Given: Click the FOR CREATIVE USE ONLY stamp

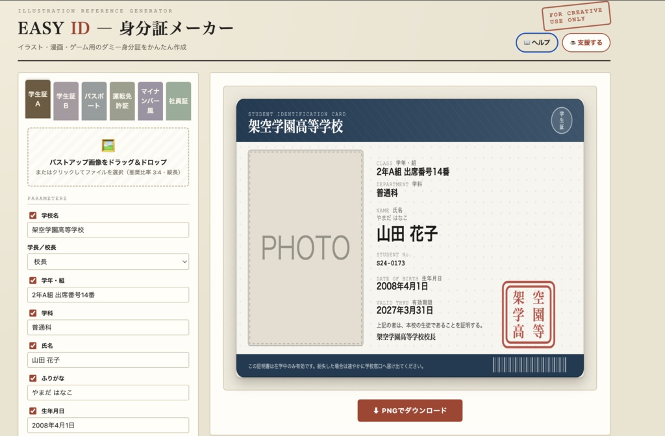Looking at the screenshot, I should pyautogui.click(x=576, y=16).
